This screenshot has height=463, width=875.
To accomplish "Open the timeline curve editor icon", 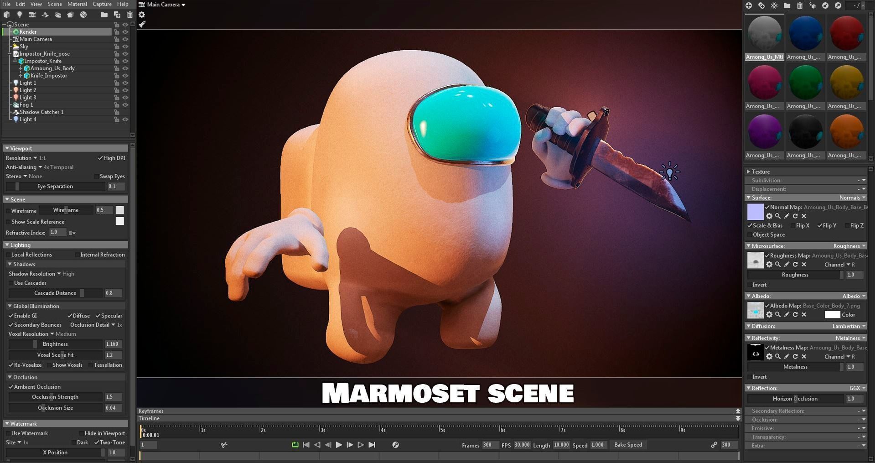I will pos(395,445).
